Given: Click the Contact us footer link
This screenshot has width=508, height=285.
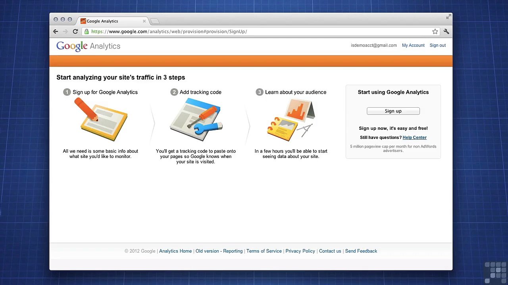Looking at the screenshot, I should [x=330, y=251].
